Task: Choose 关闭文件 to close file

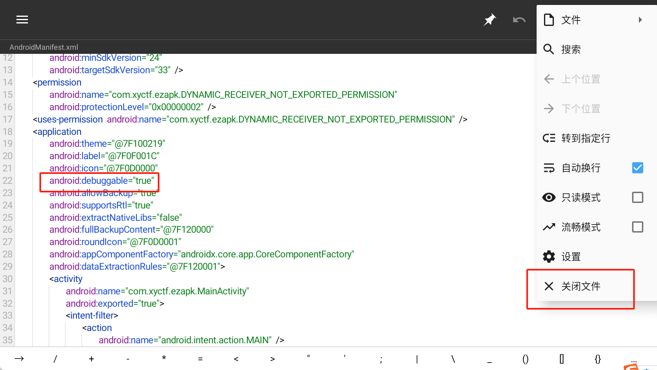Action: coord(581,287)
